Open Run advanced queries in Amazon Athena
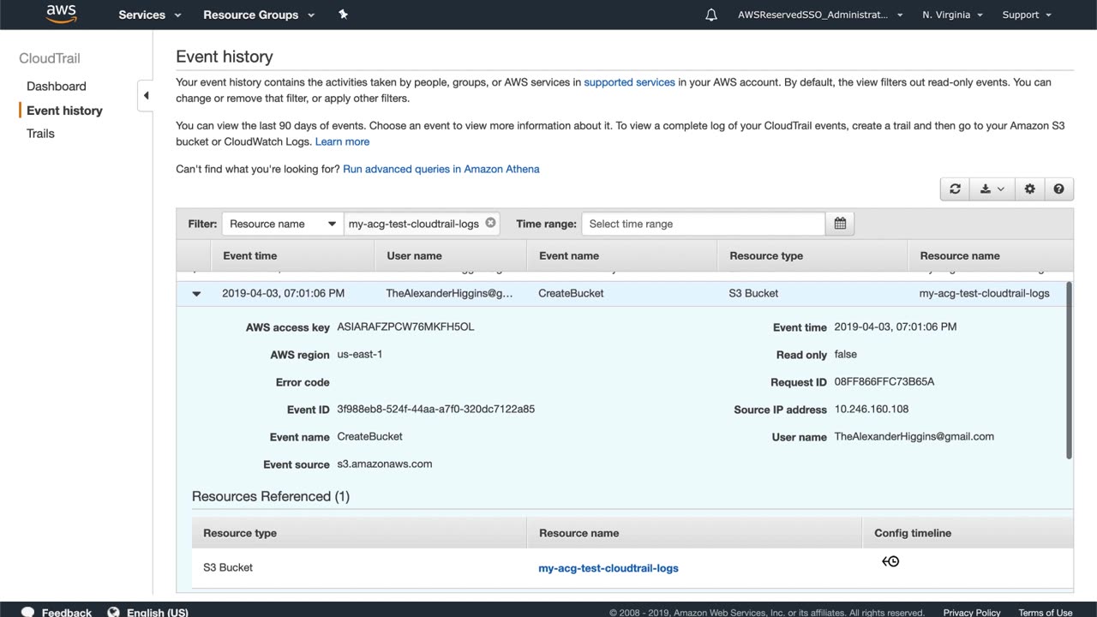 441,169
